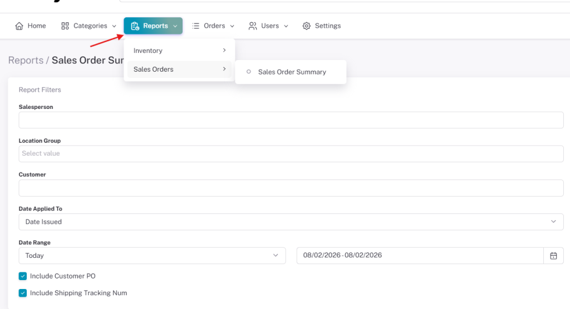Open the Date Applied To dropdown

291,222
